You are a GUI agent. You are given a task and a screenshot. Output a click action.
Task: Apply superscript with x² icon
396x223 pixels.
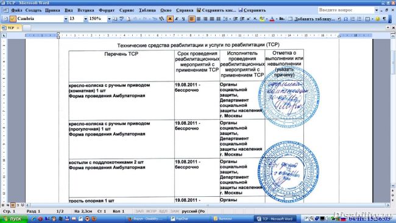click(248, 19)
